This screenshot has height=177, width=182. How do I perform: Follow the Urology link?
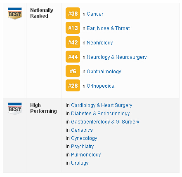[80, 163]
